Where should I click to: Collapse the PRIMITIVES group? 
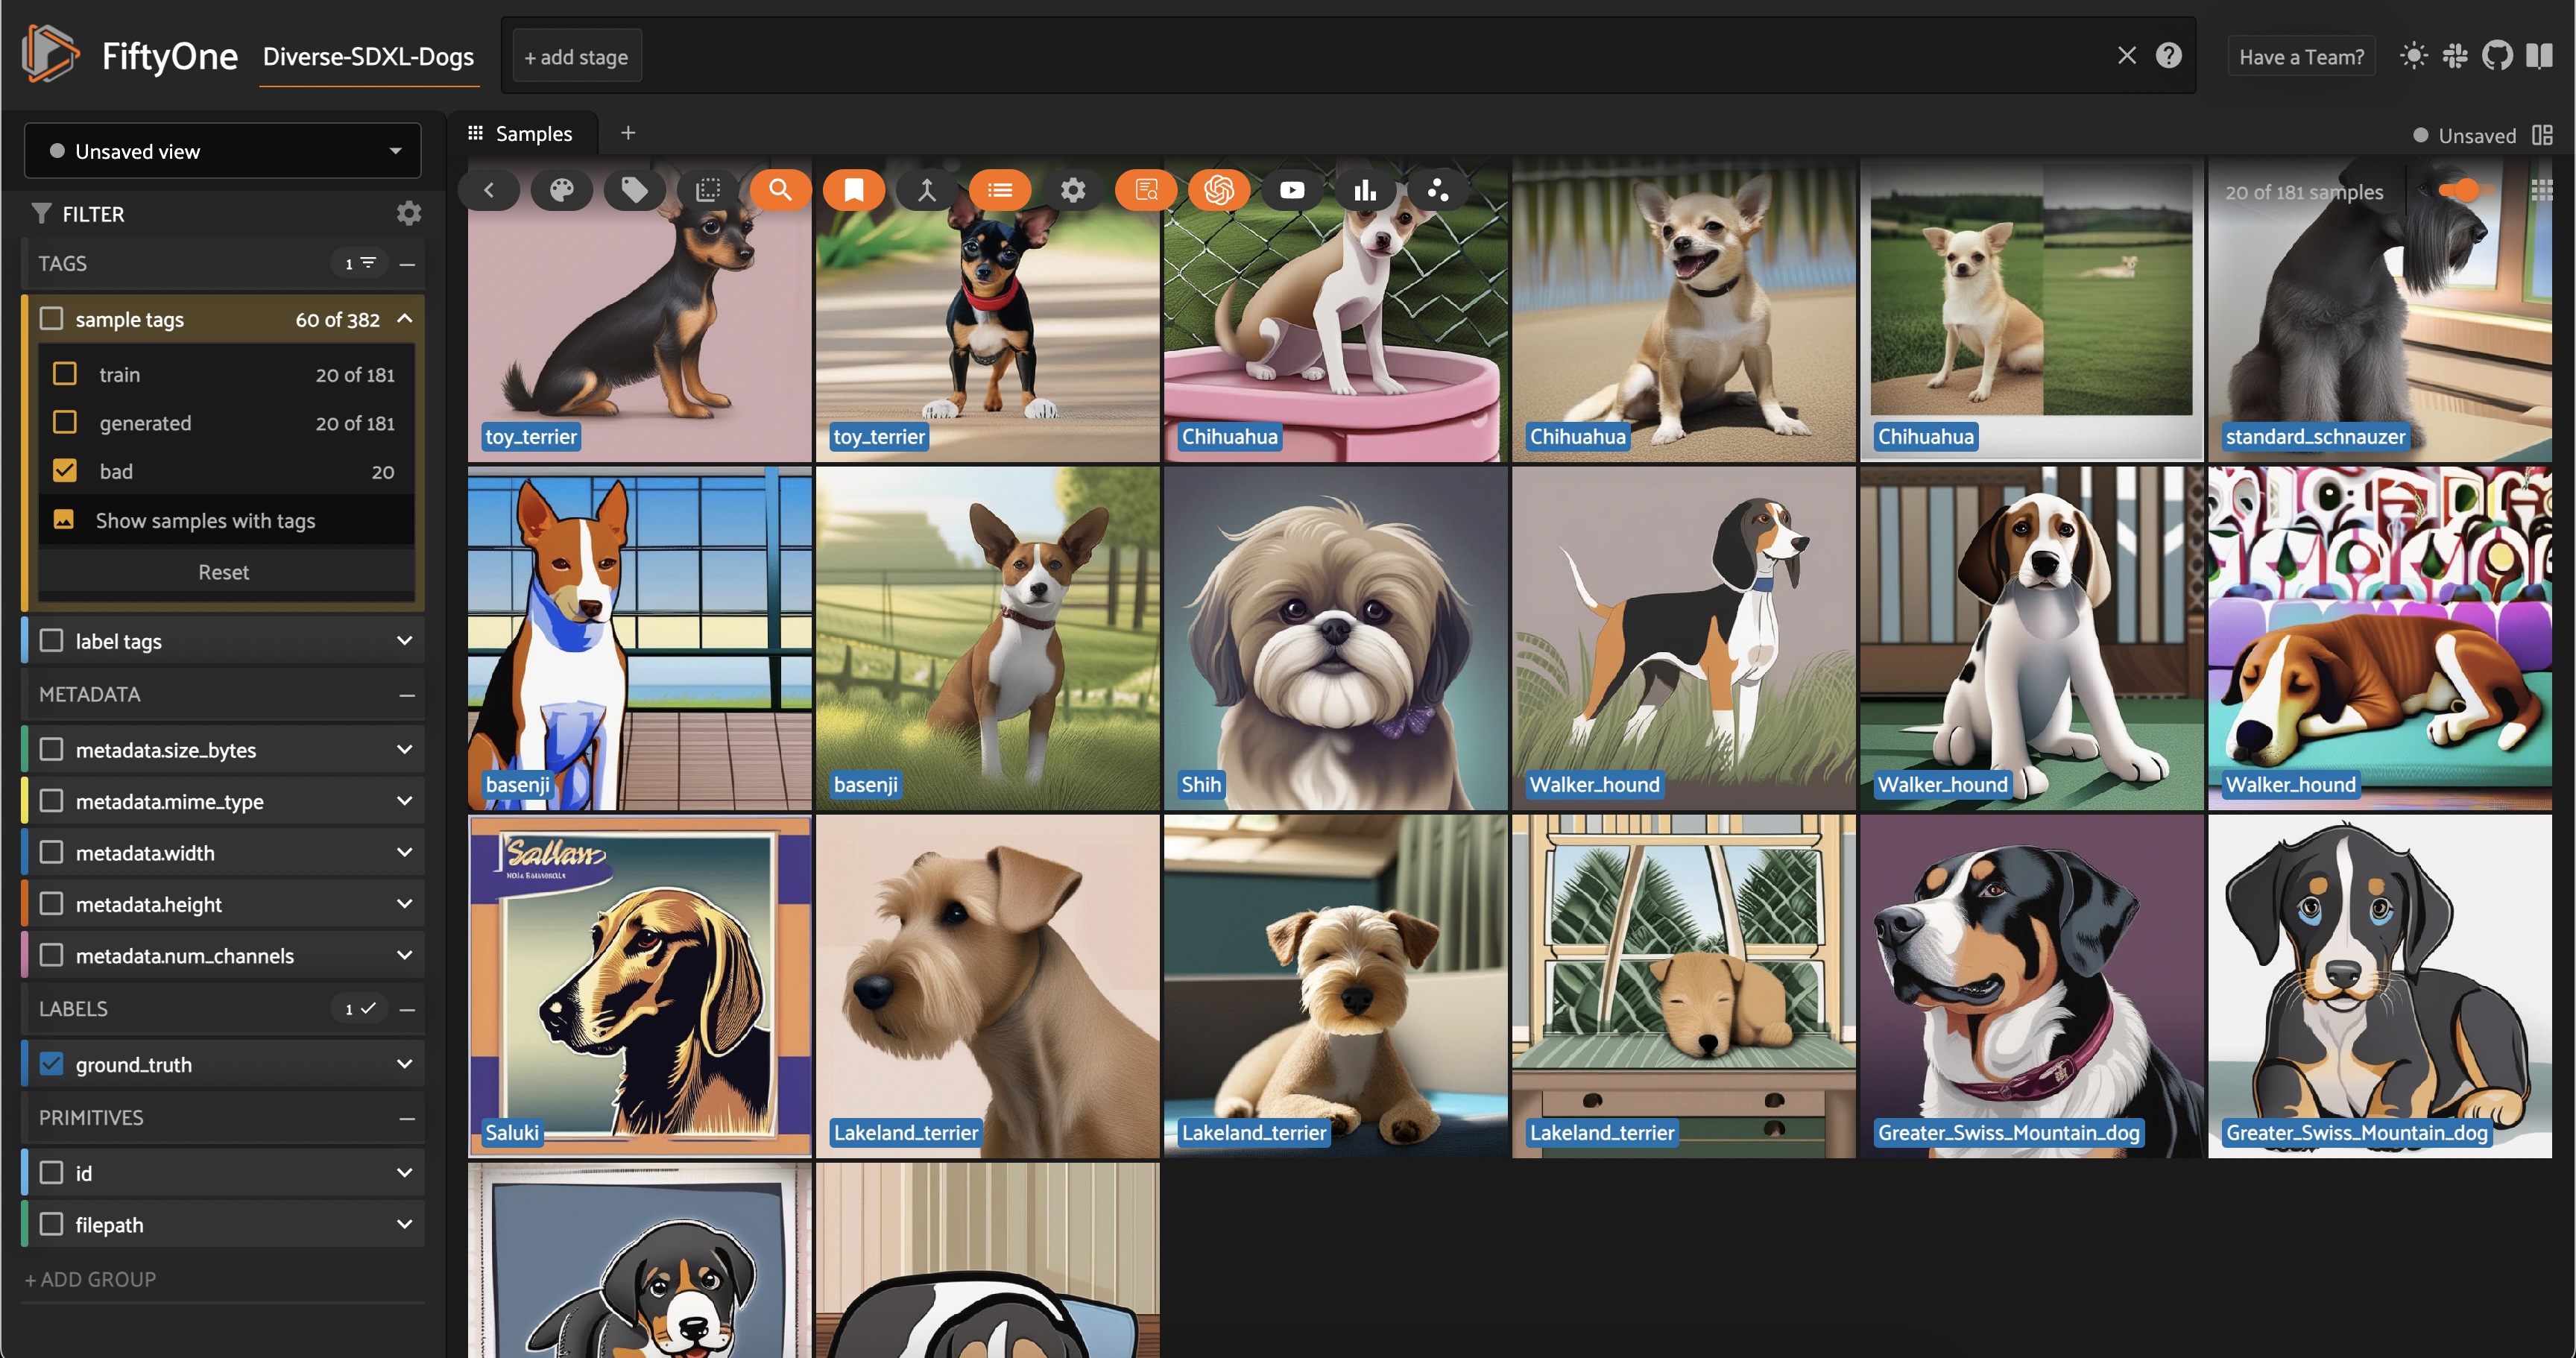pos(407,1118)
